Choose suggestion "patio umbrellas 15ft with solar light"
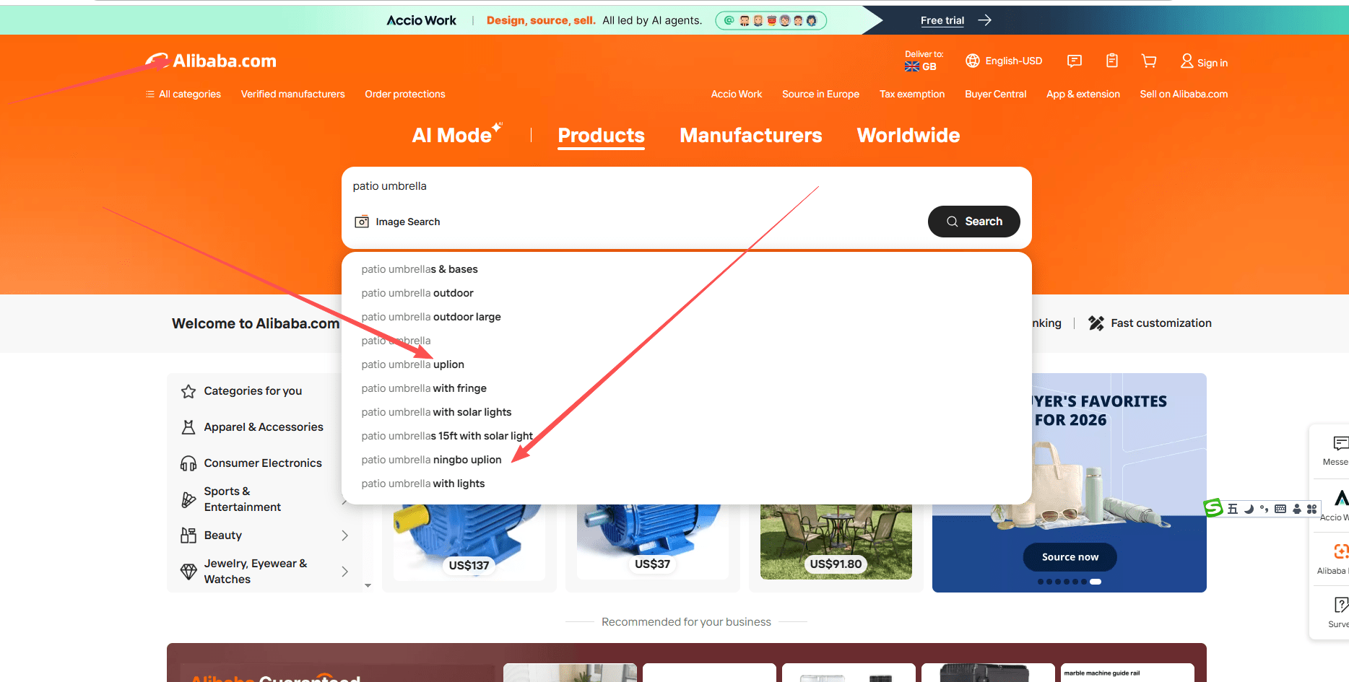Viewport: 1349px width, 682px height. (686, 436)
